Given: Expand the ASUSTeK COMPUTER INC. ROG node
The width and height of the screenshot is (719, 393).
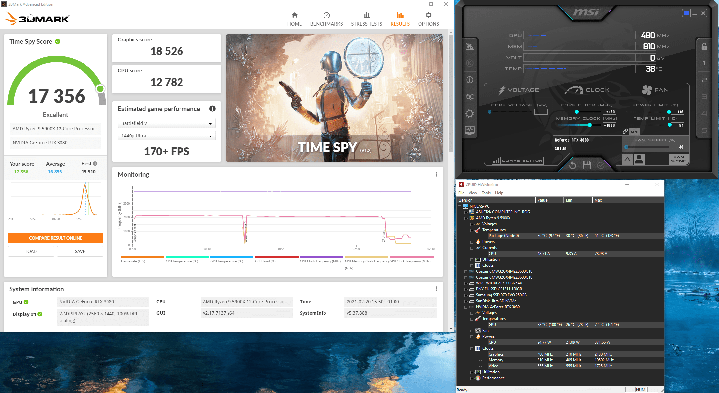Looking at the screenshot, I should (x=466, y=212).
